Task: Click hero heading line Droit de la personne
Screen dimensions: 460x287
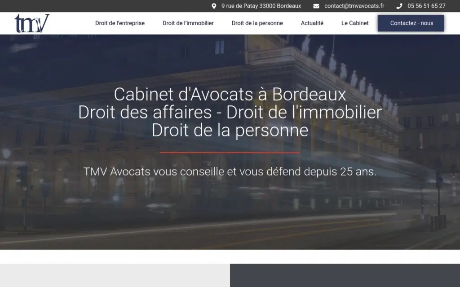Action: (230, 130)
